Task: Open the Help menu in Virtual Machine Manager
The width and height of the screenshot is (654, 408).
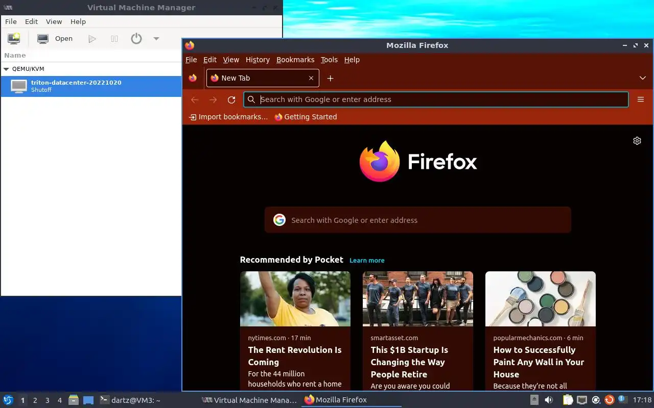Action: point(78,21)
